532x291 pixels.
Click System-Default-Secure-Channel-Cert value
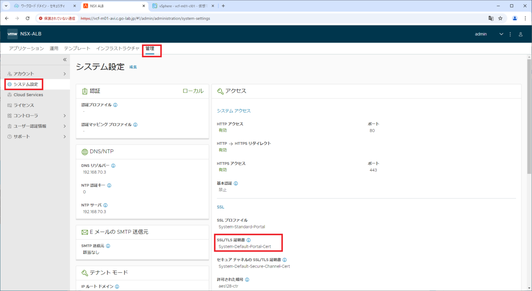point(254,267)
